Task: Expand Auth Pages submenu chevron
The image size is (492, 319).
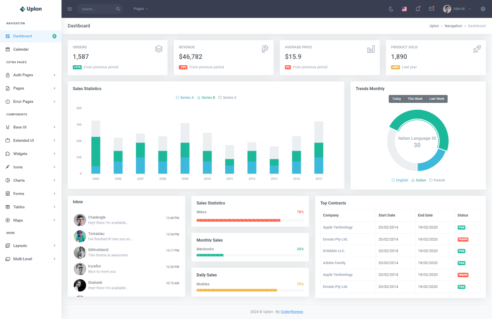Action: (55, 75)
